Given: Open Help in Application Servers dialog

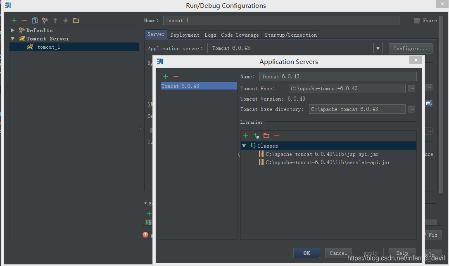Looking at the screenshot, I should pyautogui.click(x=402, y=253).
